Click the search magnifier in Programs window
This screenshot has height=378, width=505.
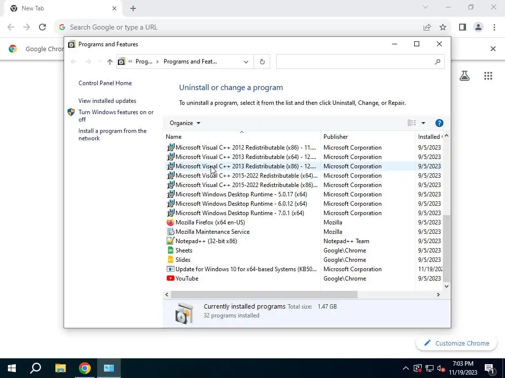point(437,62)
